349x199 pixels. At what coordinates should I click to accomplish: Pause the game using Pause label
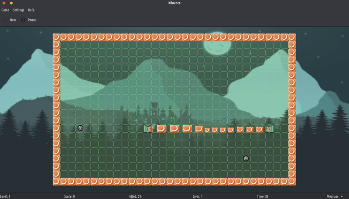point(32,20)
